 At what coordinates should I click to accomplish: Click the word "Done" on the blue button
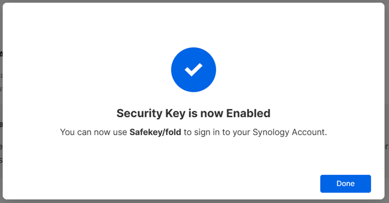pyautogui.click(x=345, y=184)
